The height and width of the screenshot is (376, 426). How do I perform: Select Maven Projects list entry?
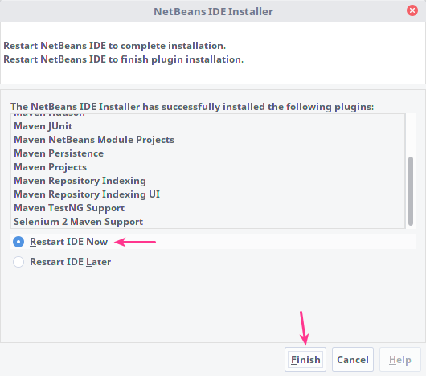208,167
